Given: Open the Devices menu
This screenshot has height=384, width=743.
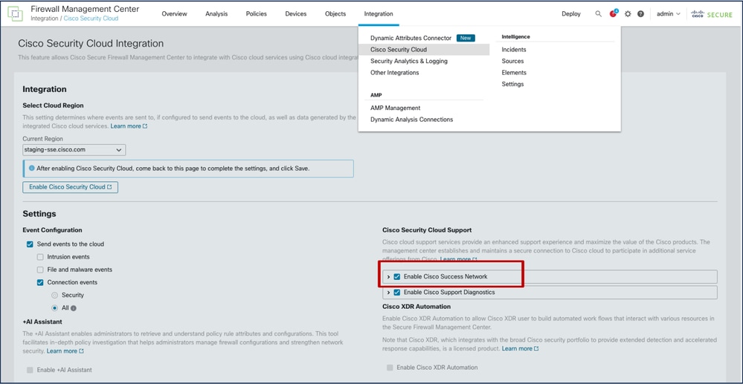Looking at the screenshot, I should (296, 13).
